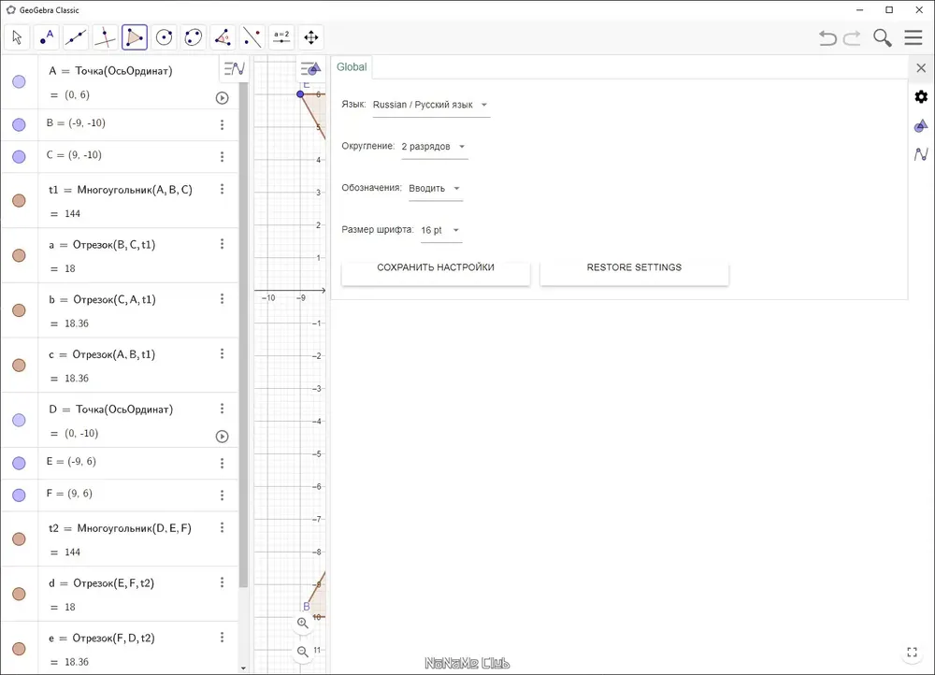Open the three-dot menu for polygon t2
935x675 pixels.
pos(222,527)
